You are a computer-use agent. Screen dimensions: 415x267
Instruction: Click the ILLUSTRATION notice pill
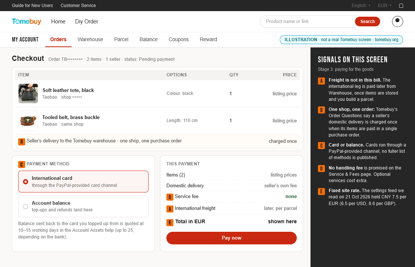[341, 40]
